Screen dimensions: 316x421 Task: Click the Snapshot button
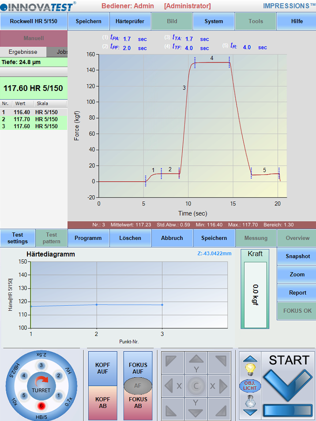pos(297,256)
